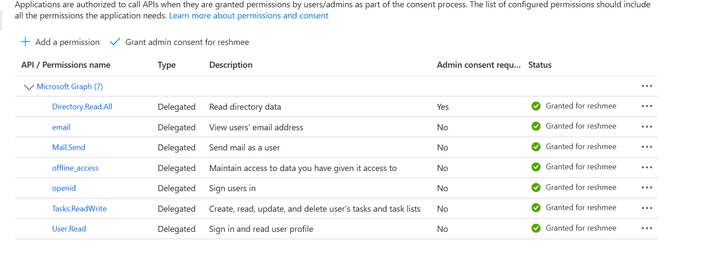Open ellipsis menu for offline_access row

coord(647,168)
